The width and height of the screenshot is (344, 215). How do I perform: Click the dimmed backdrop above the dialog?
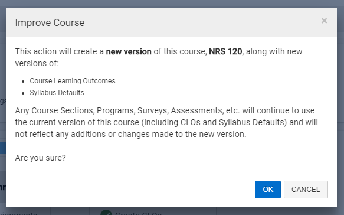pyautogui.click(x=172, y=4)
